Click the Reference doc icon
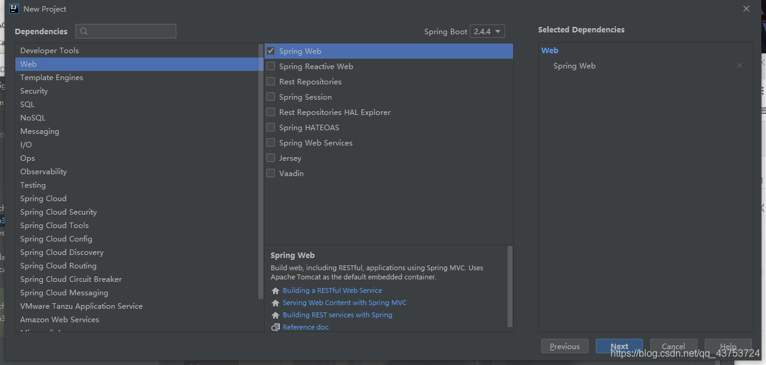 click(276, 327)
